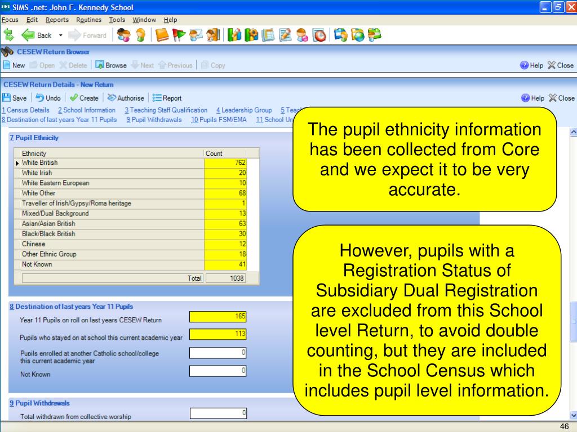Screen dimensions: 577x432
Task: Open the single blonde person icon
Action: coord(140,35)
